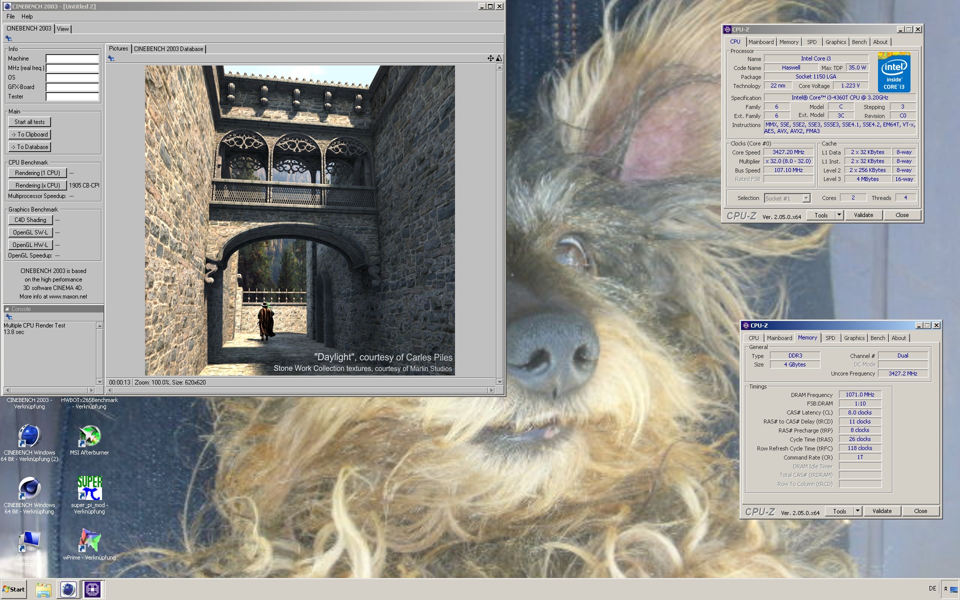960x600 pixels.
Task: Click the console panel down scroll arrow
Action: coord(99,382)
